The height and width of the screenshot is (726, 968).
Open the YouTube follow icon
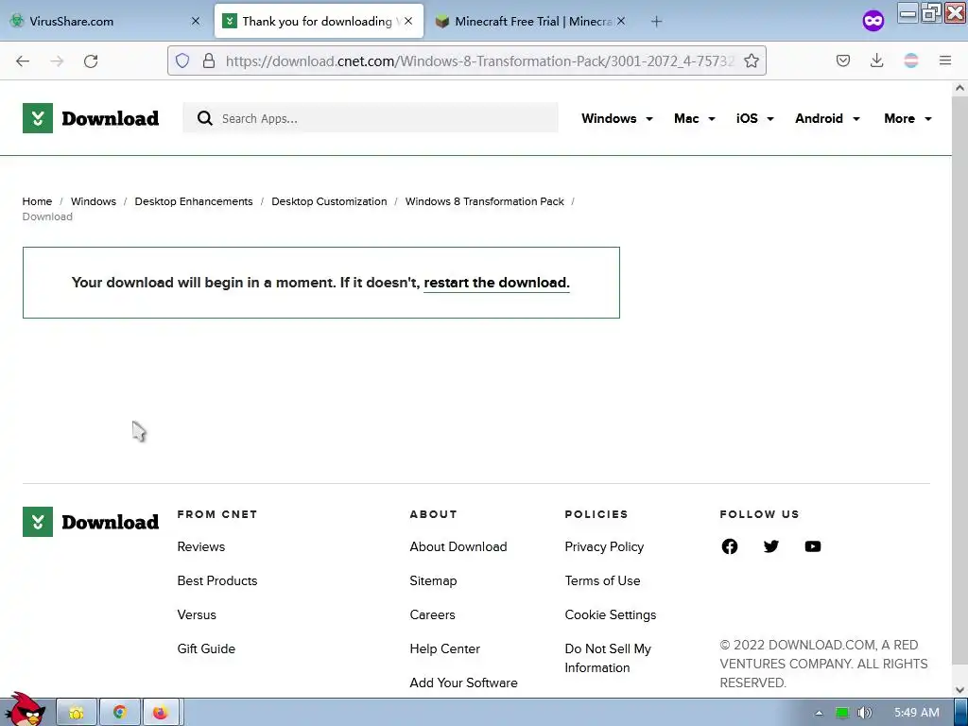point(812,546)
